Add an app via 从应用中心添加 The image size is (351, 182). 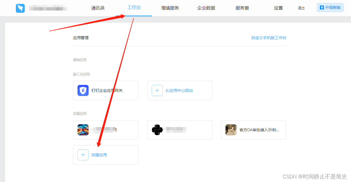click(180, 90)
